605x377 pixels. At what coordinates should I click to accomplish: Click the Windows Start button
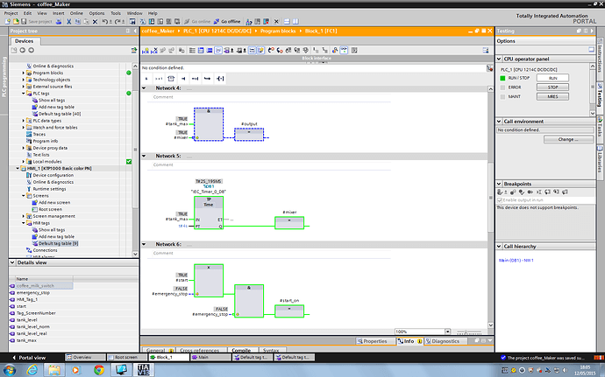(9, 371)
